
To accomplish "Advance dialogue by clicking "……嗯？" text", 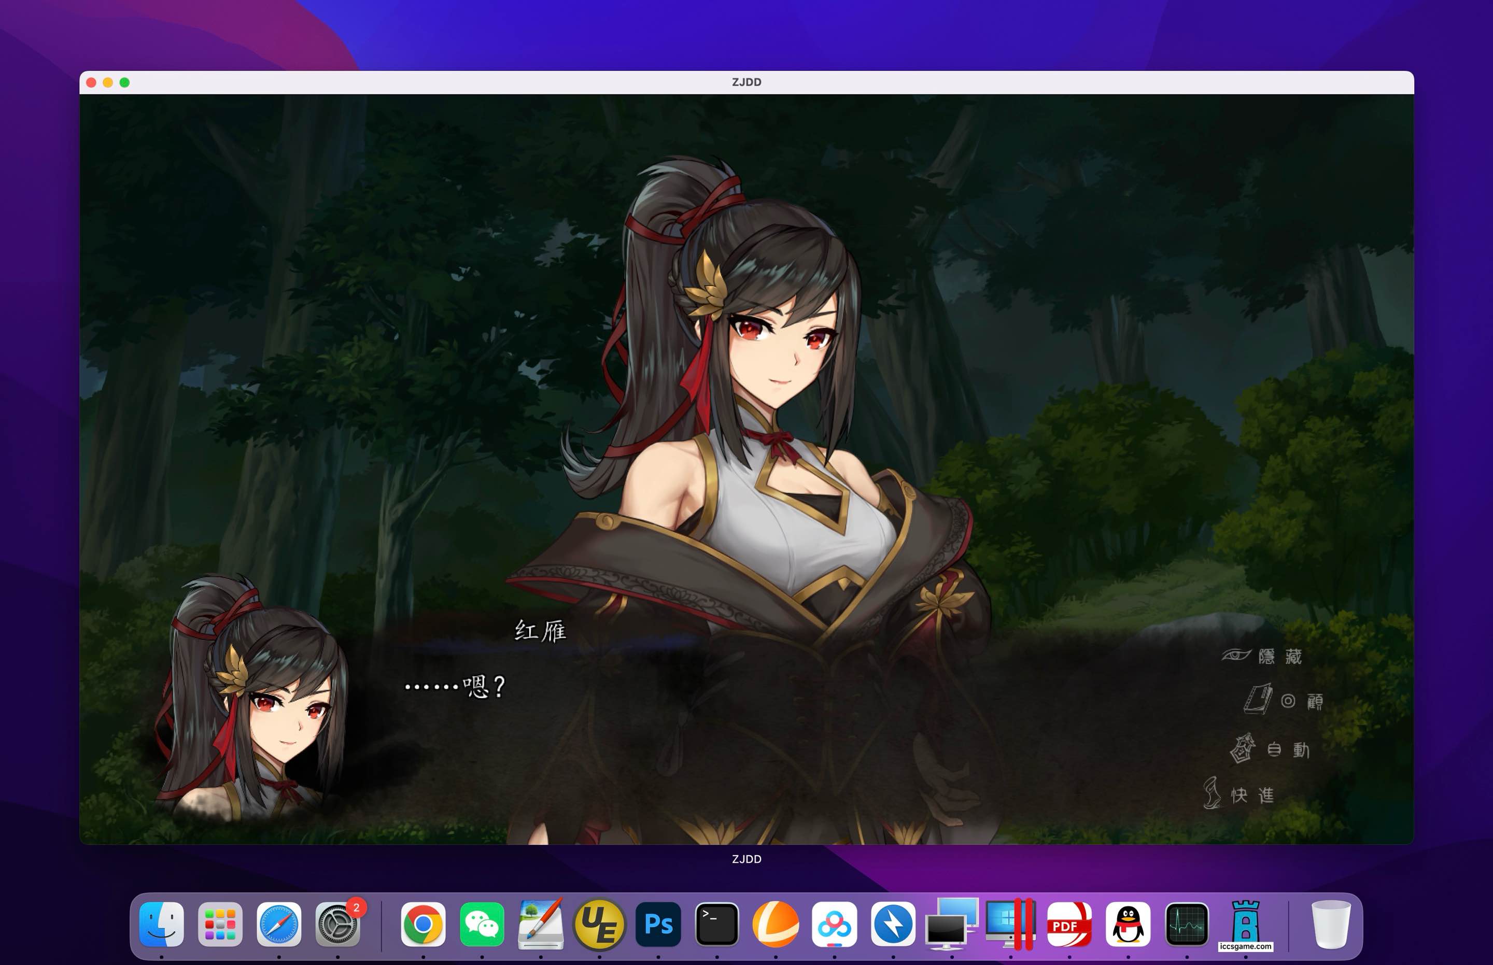I will point(455,687).
